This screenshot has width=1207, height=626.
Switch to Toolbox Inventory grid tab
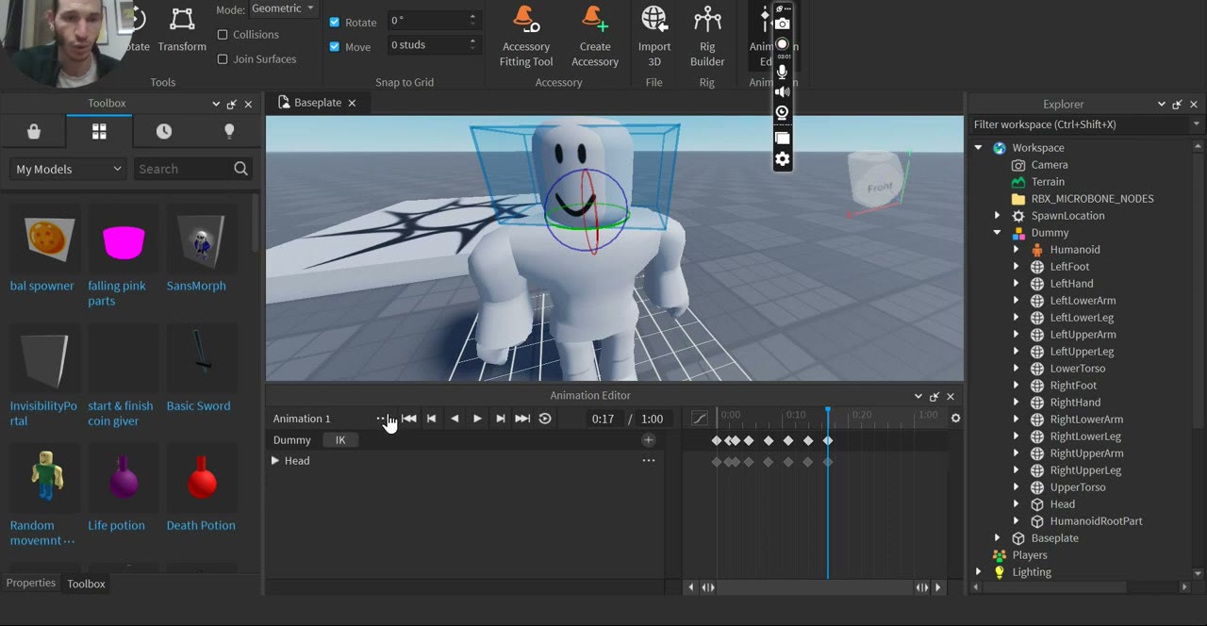point(99,132)
